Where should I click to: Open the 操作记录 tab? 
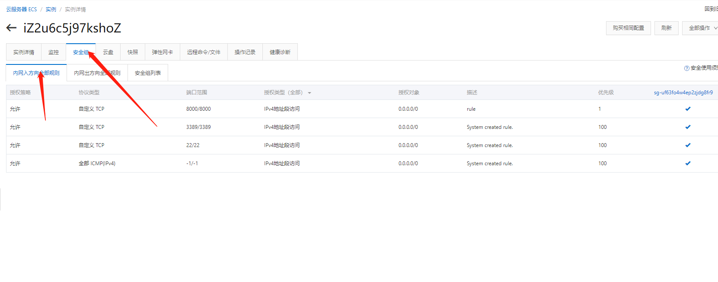click(245, 52)
